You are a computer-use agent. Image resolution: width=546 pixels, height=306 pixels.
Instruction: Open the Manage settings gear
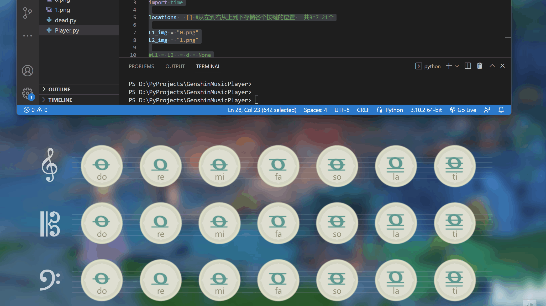pyautogui.click(x=27, y=93)
